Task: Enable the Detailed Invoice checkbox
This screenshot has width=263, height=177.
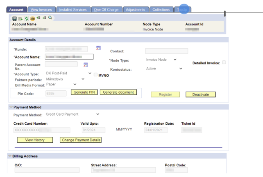Action: (x=224, y=63)
